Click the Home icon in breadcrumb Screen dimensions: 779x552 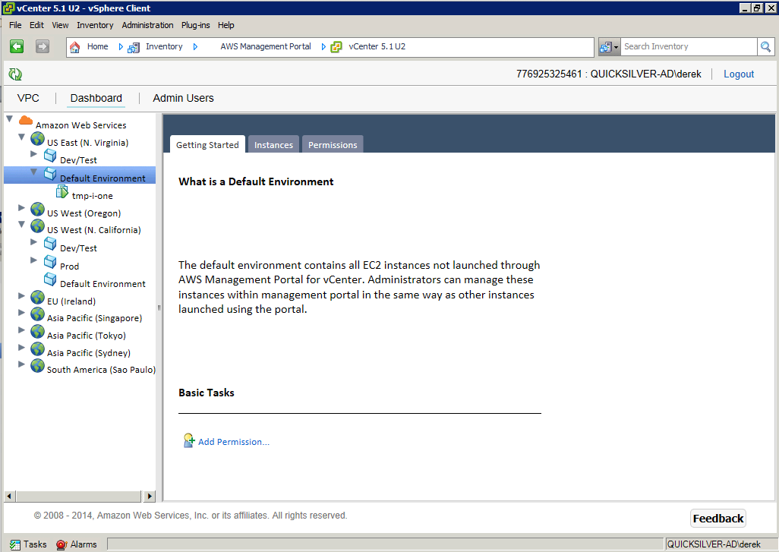point(75,47)
